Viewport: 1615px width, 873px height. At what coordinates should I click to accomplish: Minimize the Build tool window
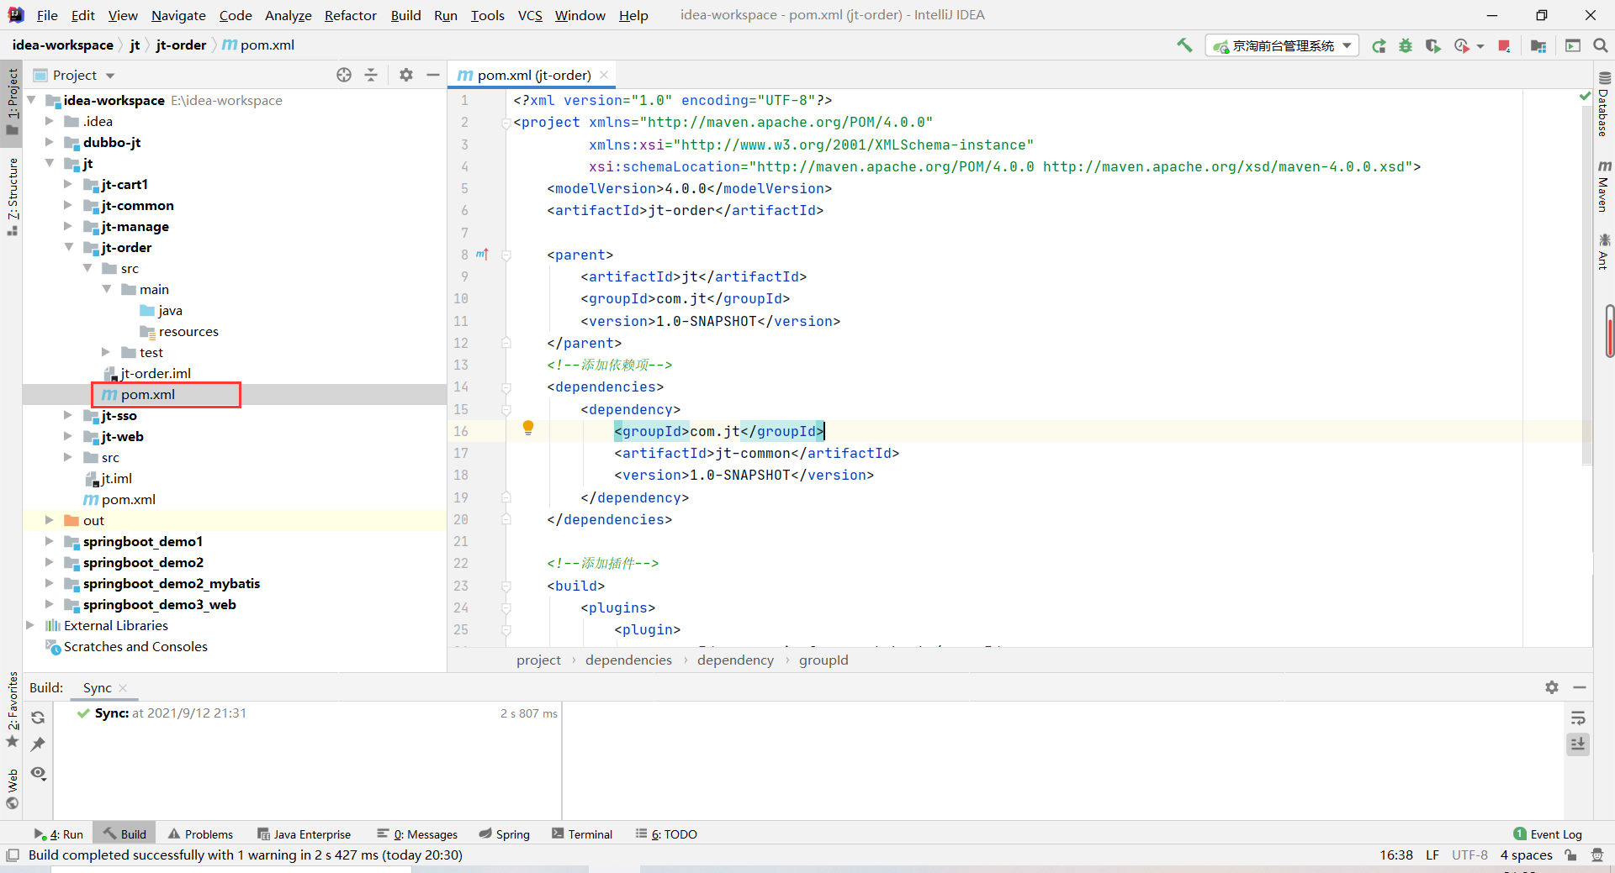click(1580, 687)
